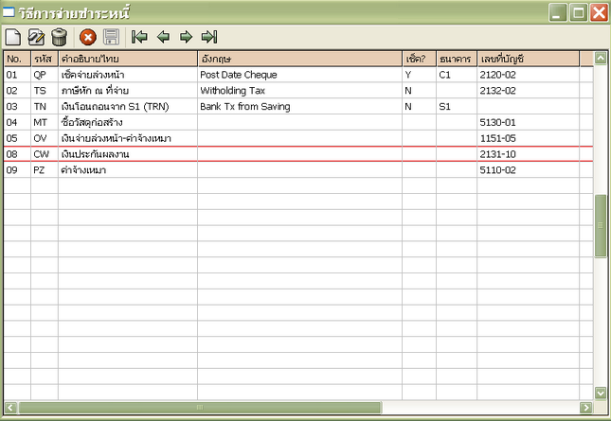
Task: Click the Edit record icon
Action: [36, 37]
